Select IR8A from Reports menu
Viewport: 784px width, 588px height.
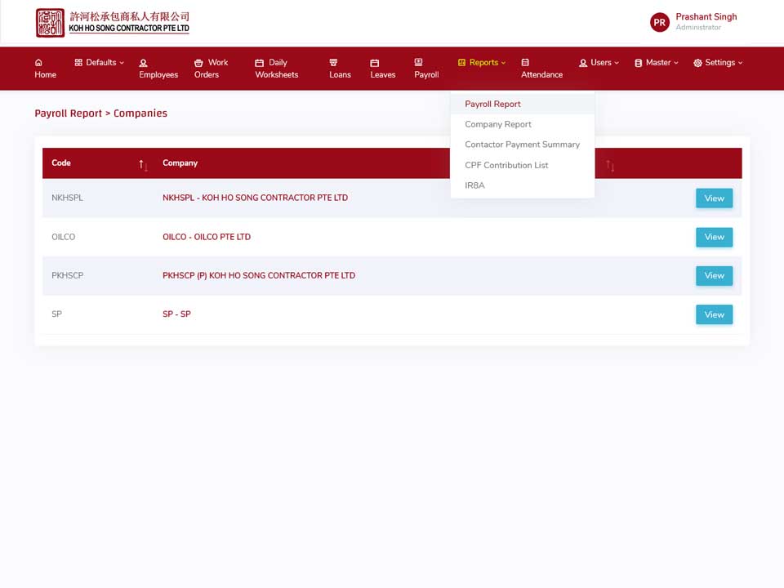click(523, 185)
